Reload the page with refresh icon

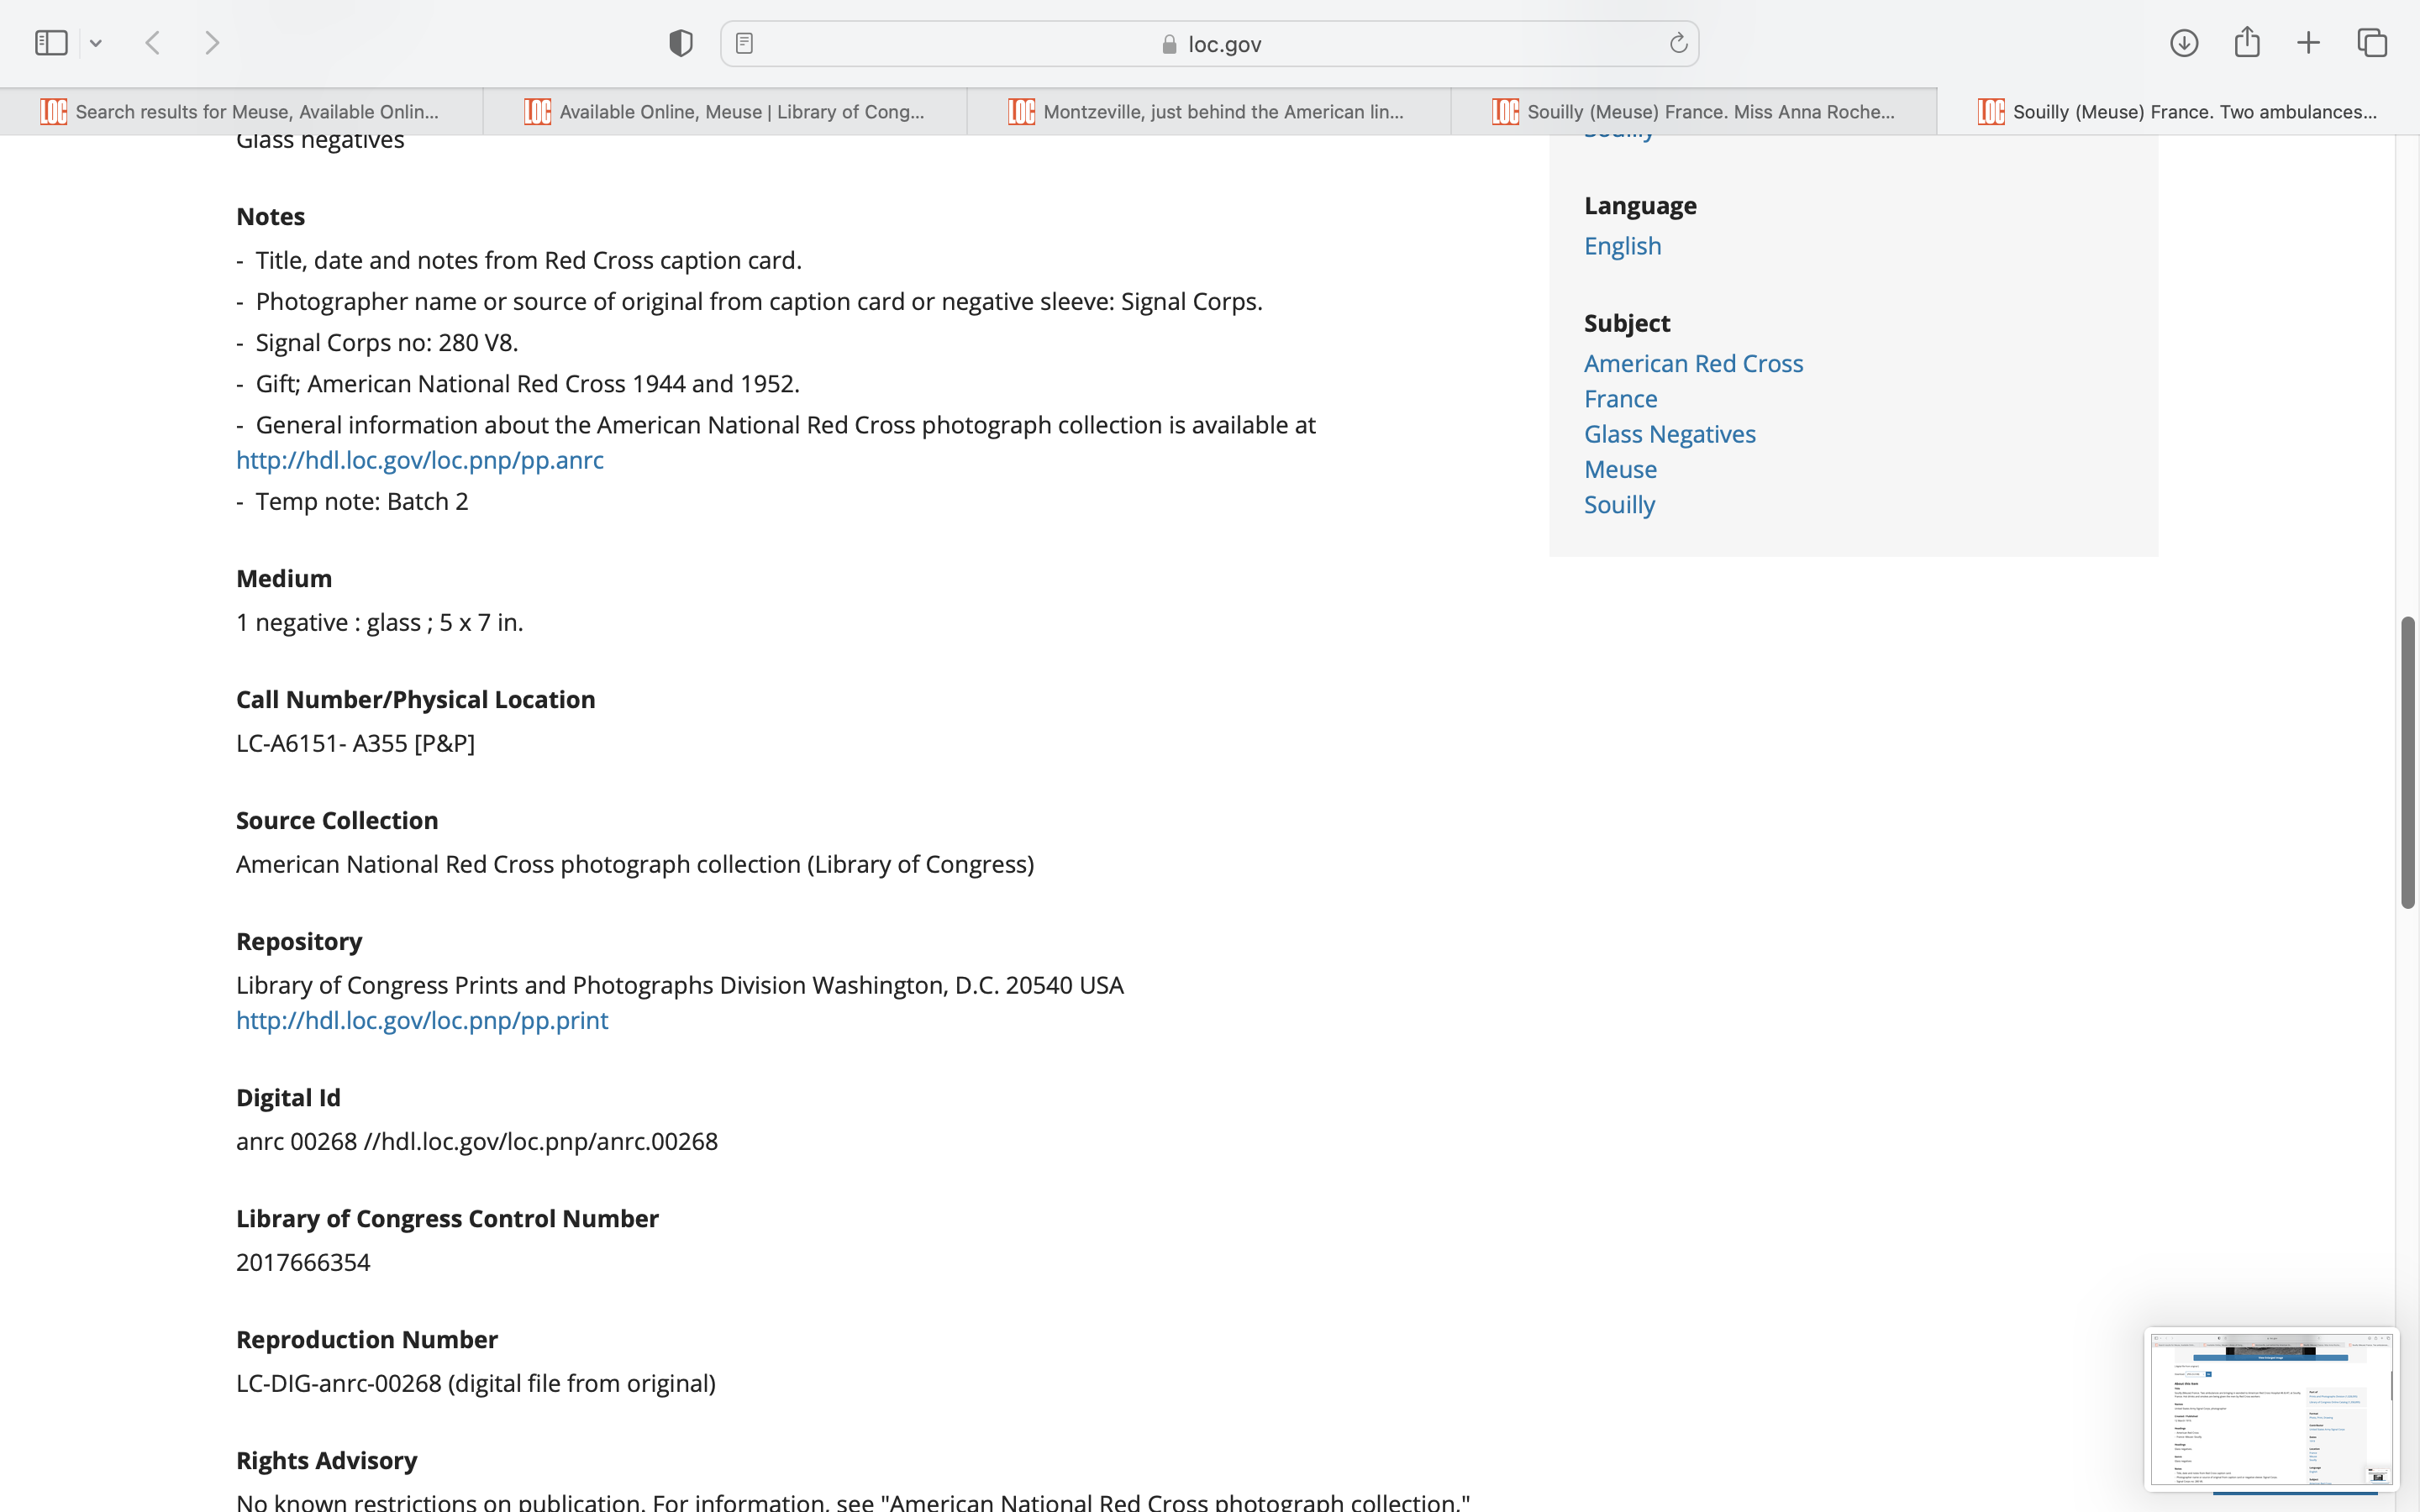click(x=1678, y=43)
